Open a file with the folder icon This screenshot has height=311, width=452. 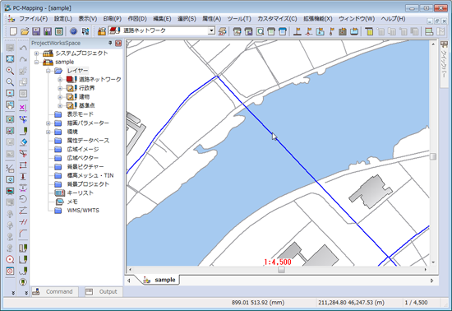point(25,31)
